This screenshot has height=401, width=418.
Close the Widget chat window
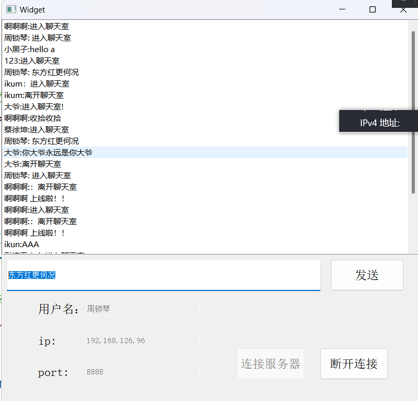point(403,10)
